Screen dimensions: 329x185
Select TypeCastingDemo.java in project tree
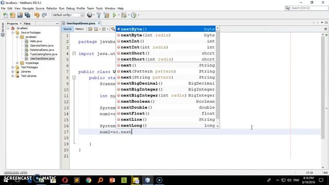point(43,54)
